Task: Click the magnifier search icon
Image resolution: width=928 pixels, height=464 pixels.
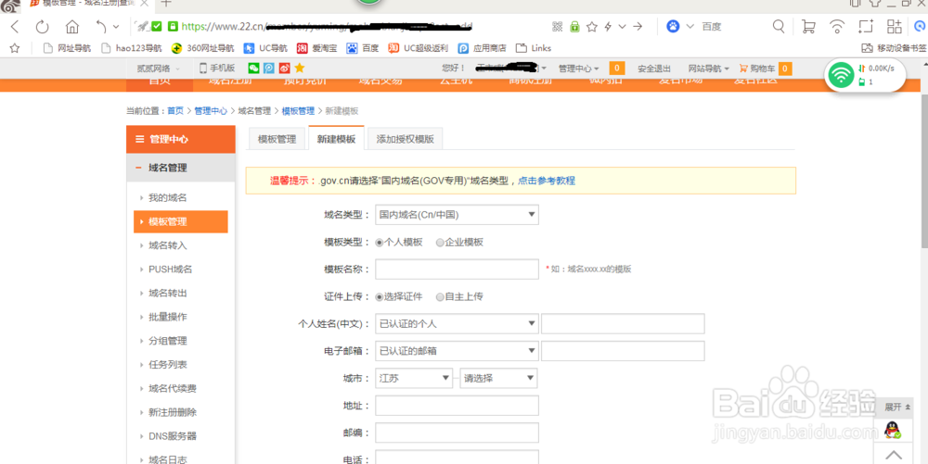Action: pos(779,26)
